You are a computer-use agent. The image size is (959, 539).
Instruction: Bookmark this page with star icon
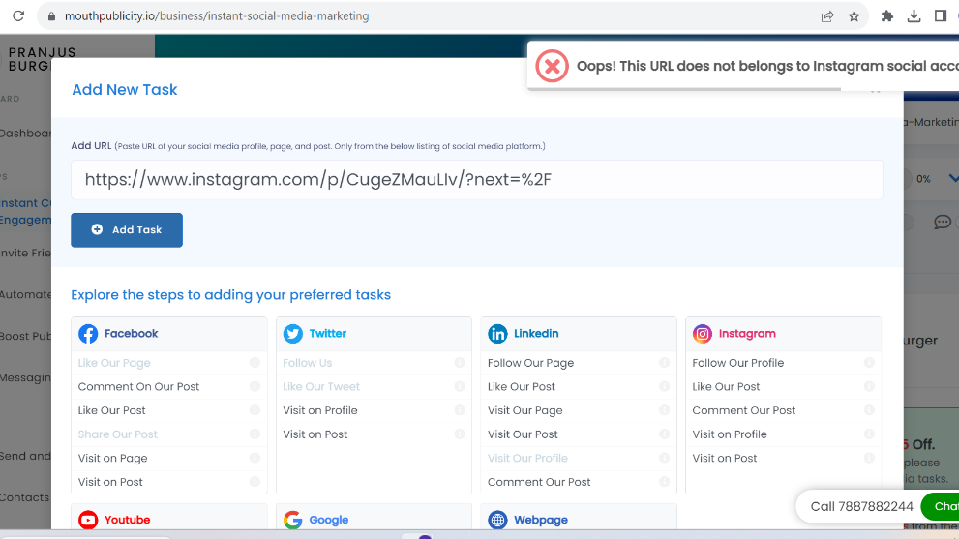[x=854, y=16]
